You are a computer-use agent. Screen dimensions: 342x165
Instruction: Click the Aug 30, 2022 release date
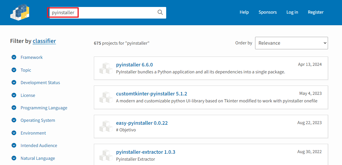pyautogui.click(x=310, y=152)
